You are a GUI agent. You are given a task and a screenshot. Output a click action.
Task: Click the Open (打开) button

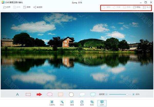pyautogui.click(x=7, y=7)
